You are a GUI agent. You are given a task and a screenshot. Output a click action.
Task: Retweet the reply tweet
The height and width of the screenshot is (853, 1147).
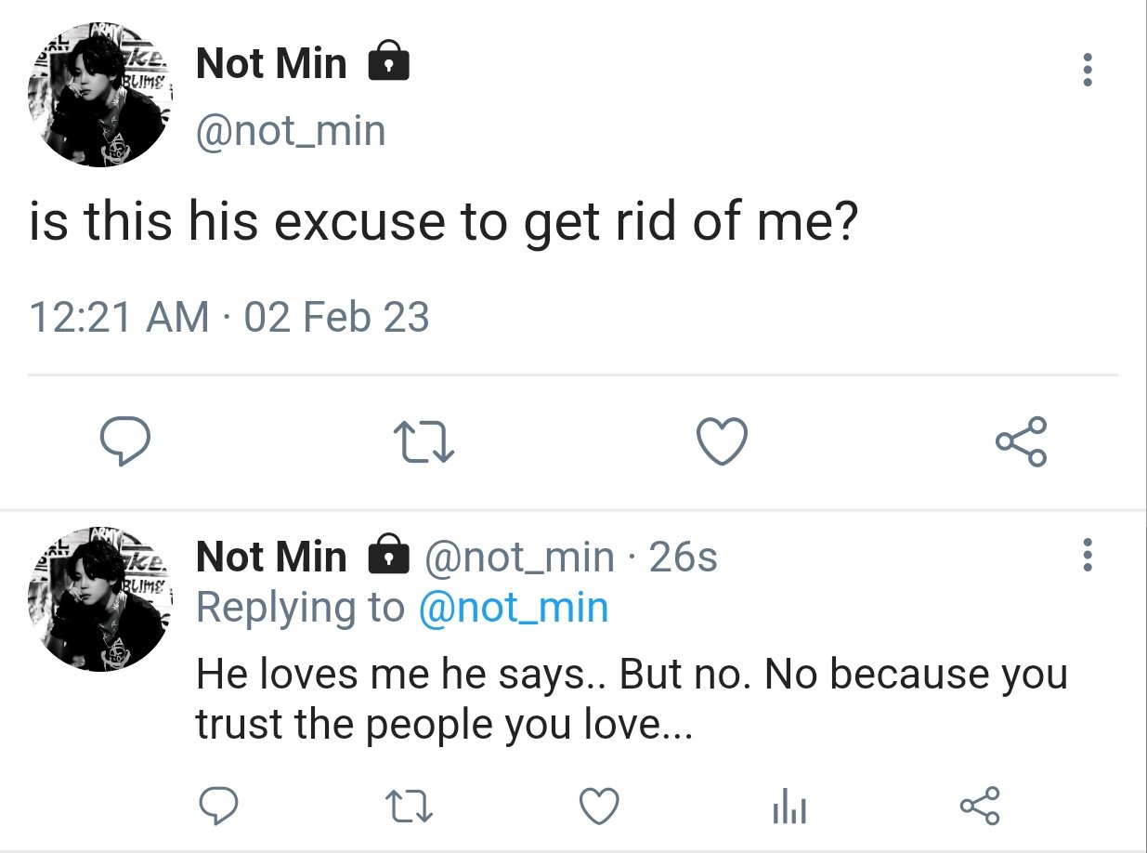(410, 805)
